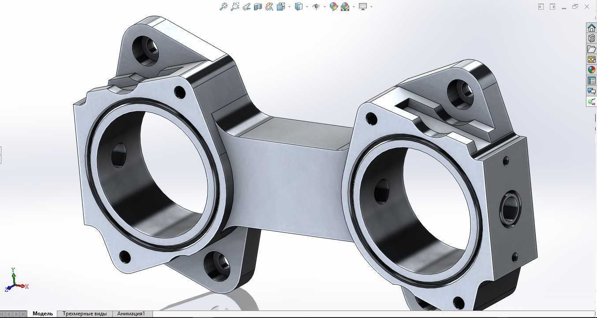Activate the Zoom to Area tool

[235, 7]
